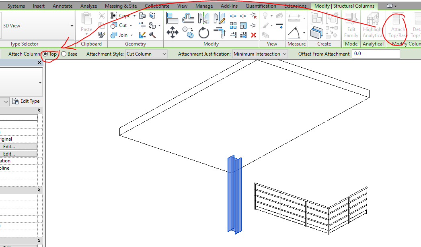Click the Offset From Attachment field
Viewport: 421px width, 247px height.
375,53
